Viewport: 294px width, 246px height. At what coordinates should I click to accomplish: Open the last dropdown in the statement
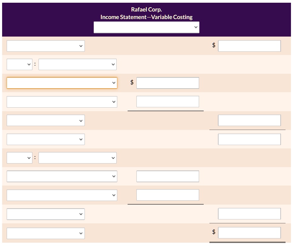point(45,233)
